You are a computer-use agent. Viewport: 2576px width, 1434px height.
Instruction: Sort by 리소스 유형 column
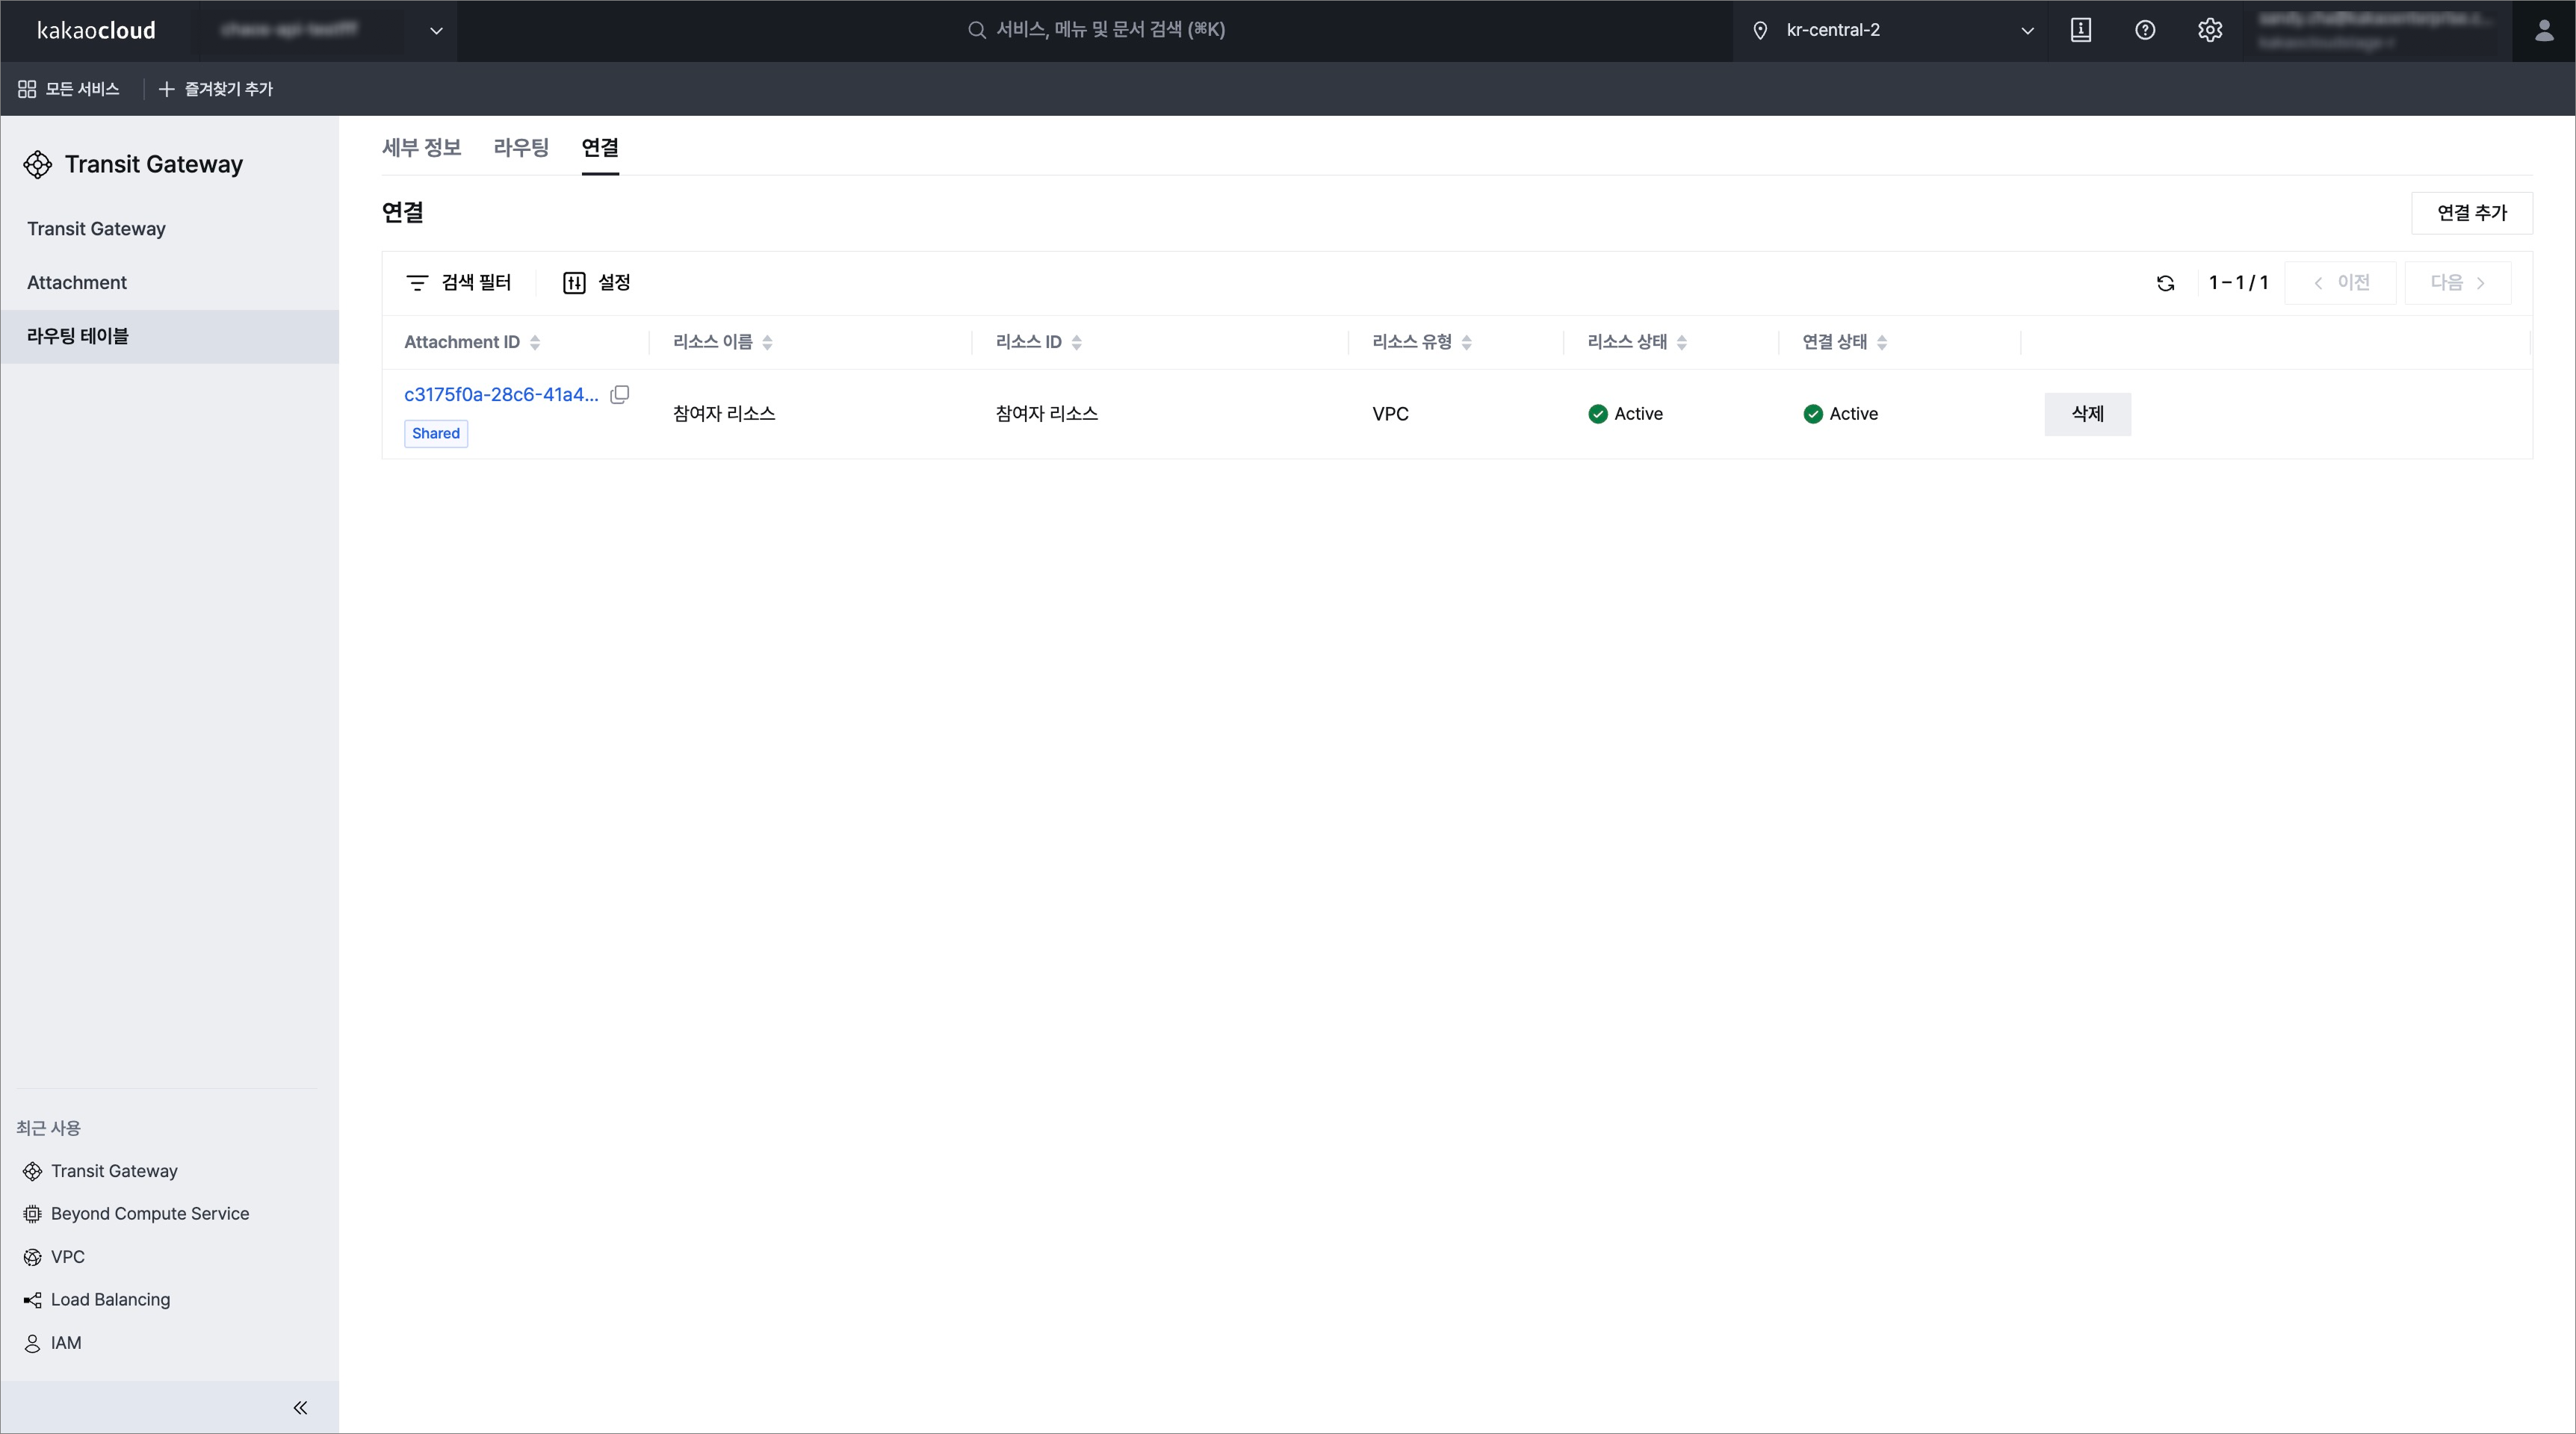pyautogui.click(x=1466, y=343)
